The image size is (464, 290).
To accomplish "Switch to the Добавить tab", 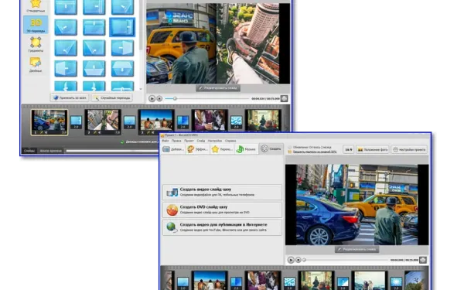I will 173,149.
